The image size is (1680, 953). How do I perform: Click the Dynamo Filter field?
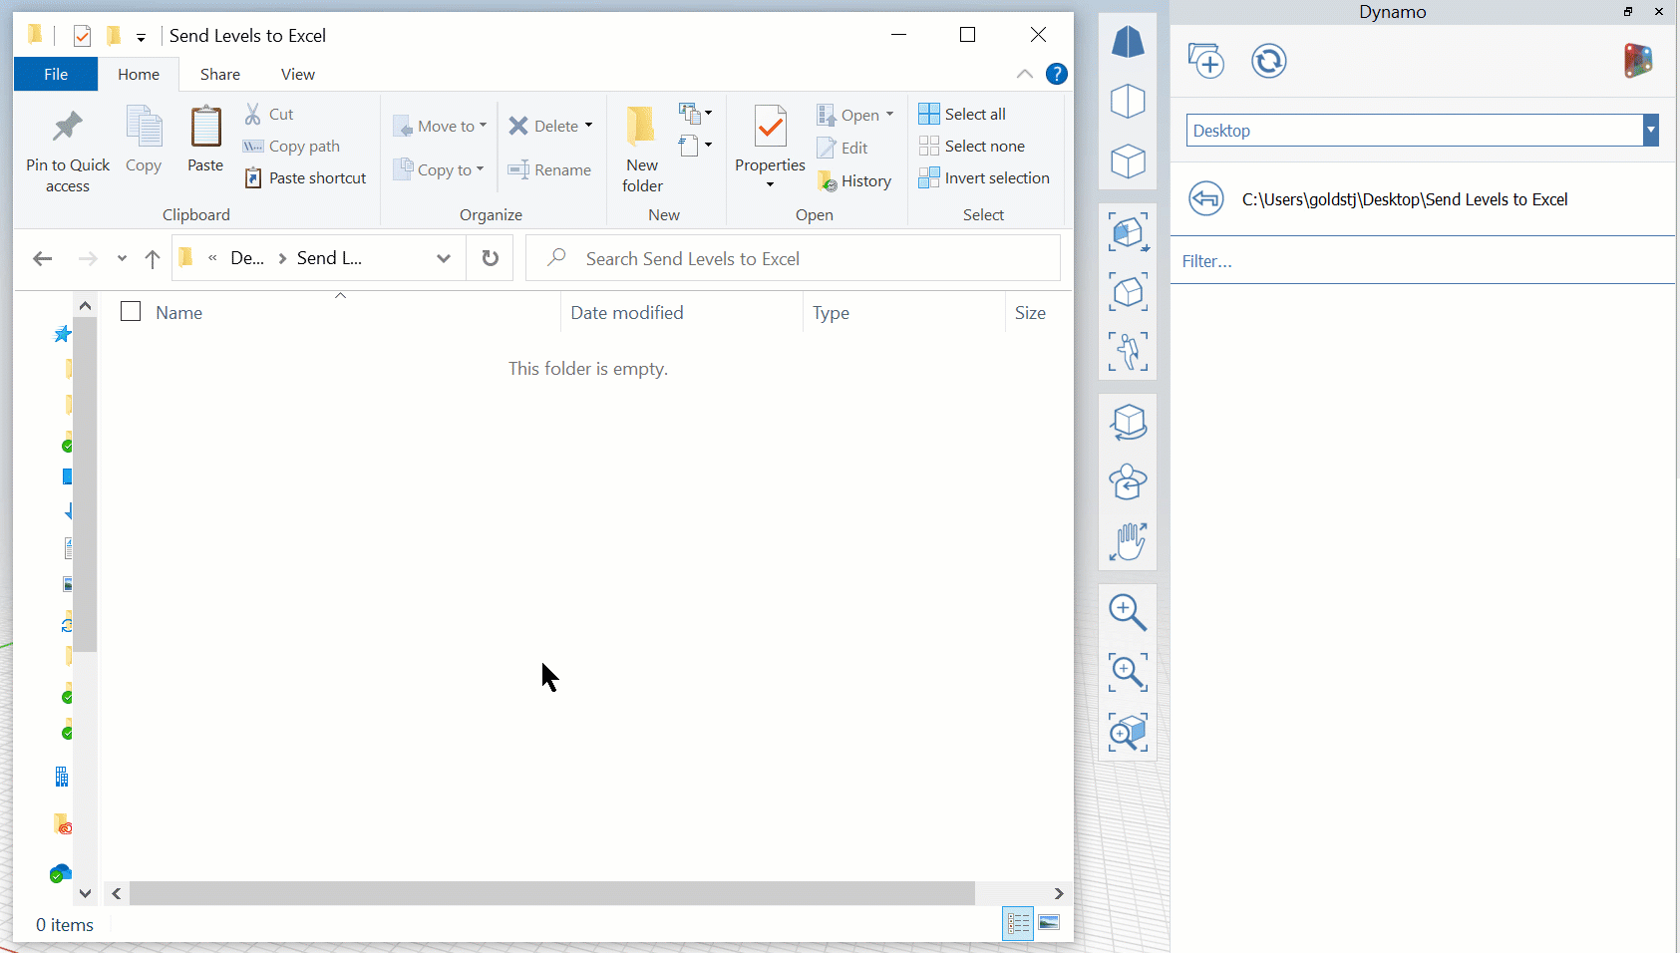[x=1423, y=261]
